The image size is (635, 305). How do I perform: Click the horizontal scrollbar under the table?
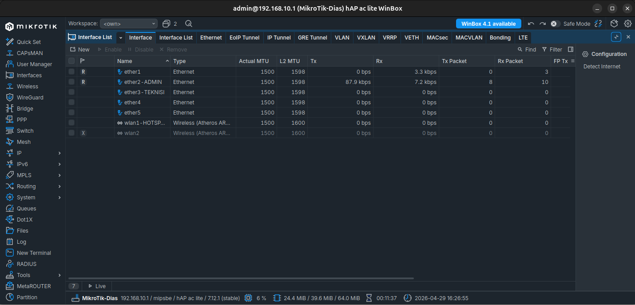241,278
